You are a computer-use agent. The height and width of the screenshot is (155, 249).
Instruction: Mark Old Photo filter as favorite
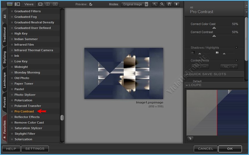(12, 78)
